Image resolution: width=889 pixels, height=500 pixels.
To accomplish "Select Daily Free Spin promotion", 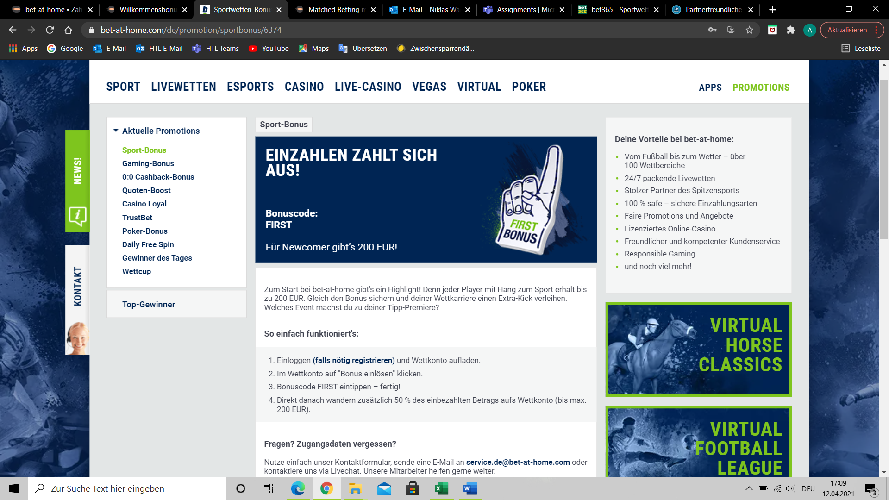I will tap(148, 244).
